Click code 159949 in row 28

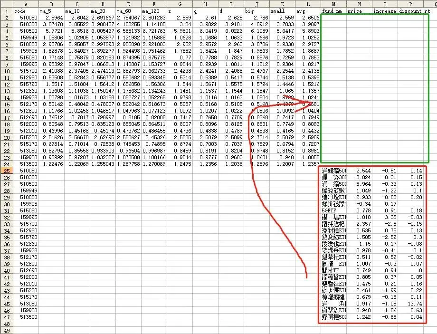26,191
